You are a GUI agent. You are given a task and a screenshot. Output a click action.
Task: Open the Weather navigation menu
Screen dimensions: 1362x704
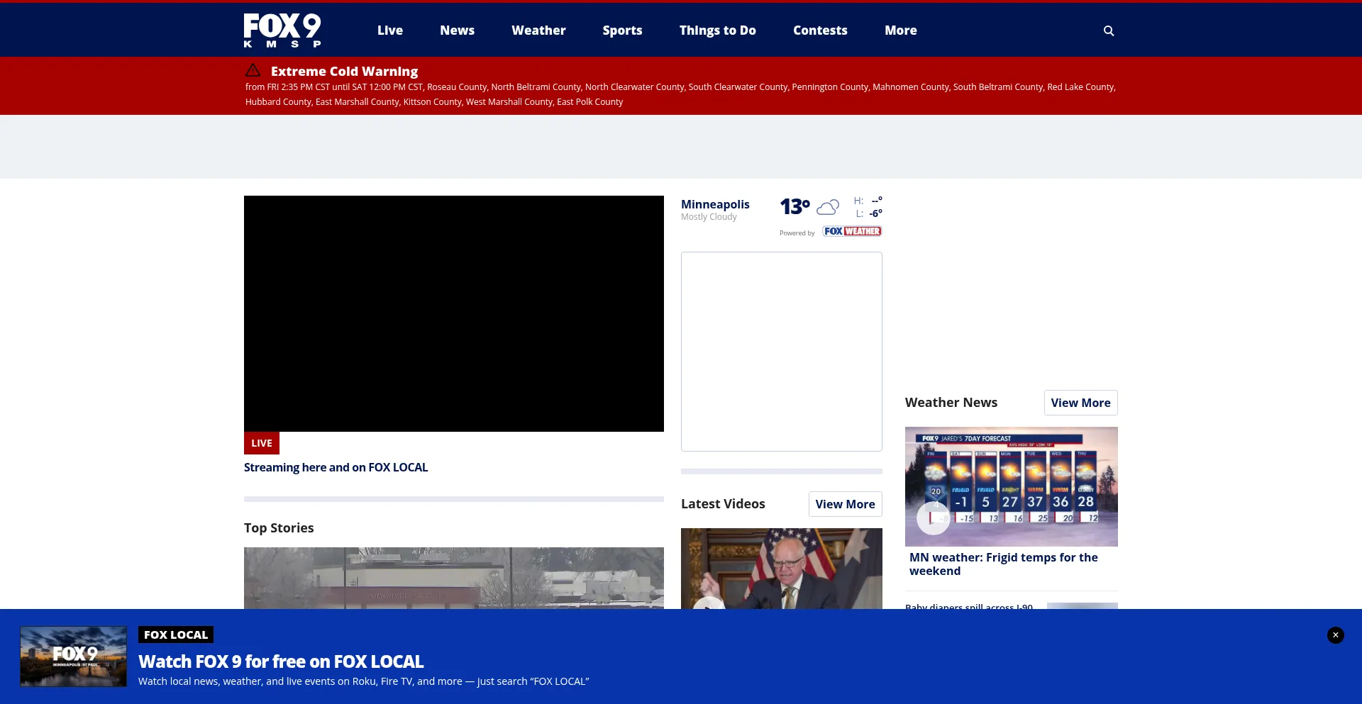pyautogui.click(x=538, y=30)
